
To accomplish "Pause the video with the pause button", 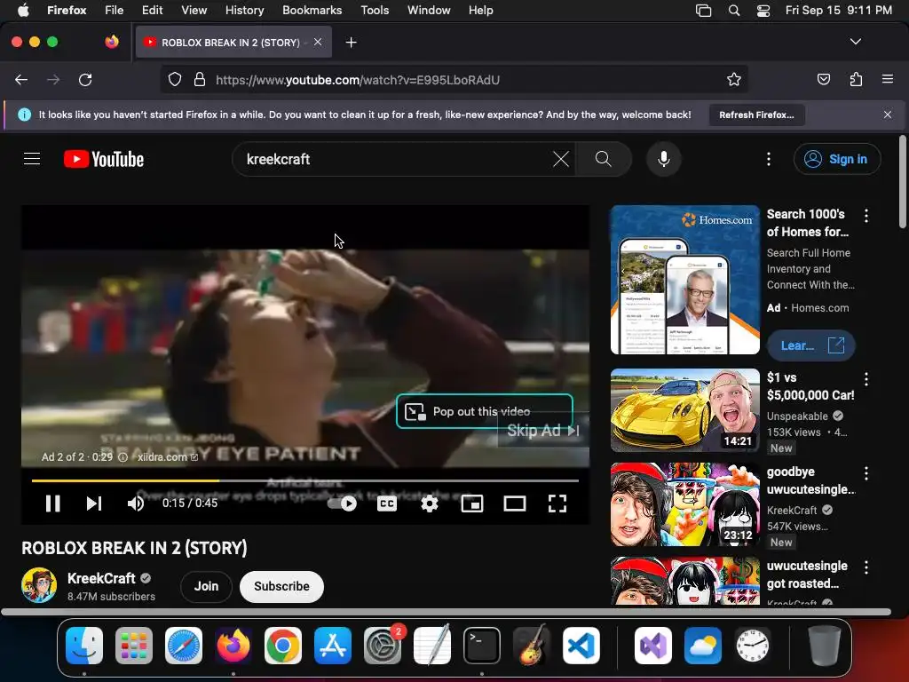I will 52,504.
